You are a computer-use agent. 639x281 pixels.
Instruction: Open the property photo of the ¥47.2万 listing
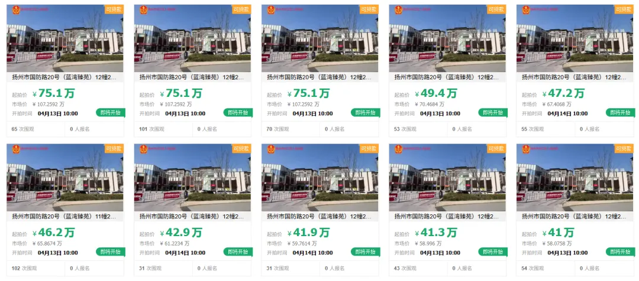(575, 38)
